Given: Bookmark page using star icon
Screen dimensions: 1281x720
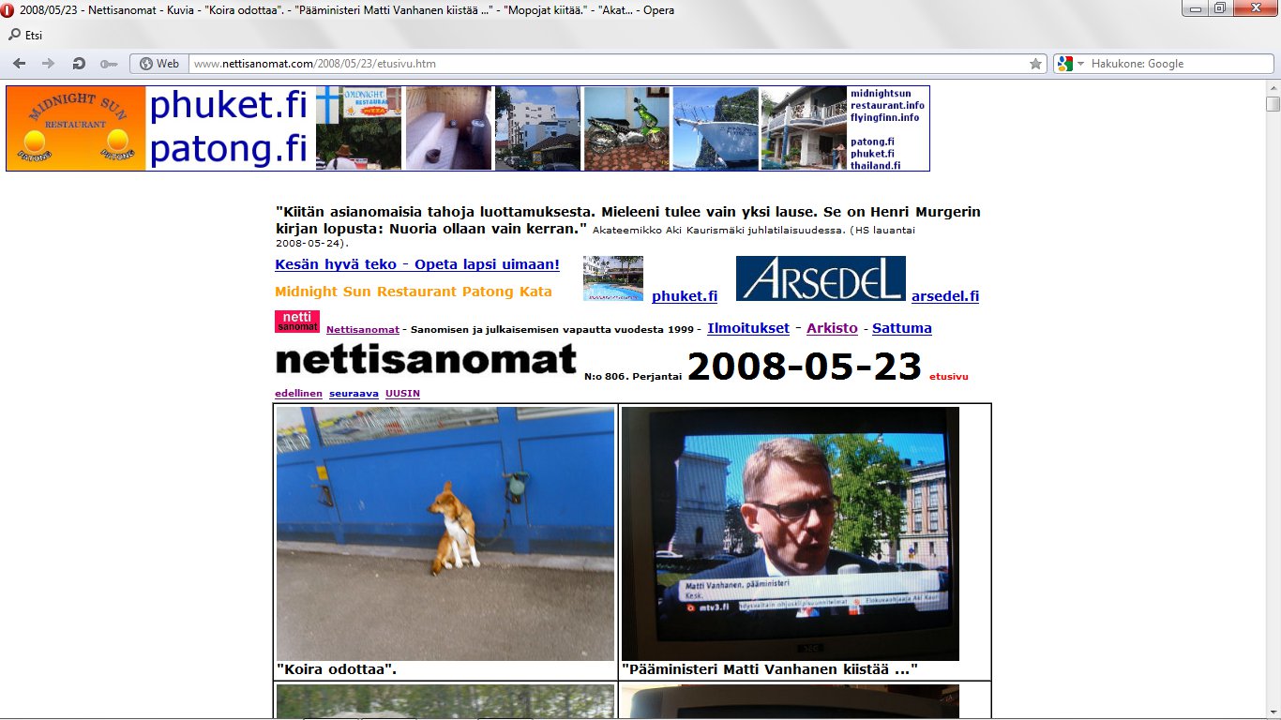Looking at the screenshot, I should tap(1035, 64).
